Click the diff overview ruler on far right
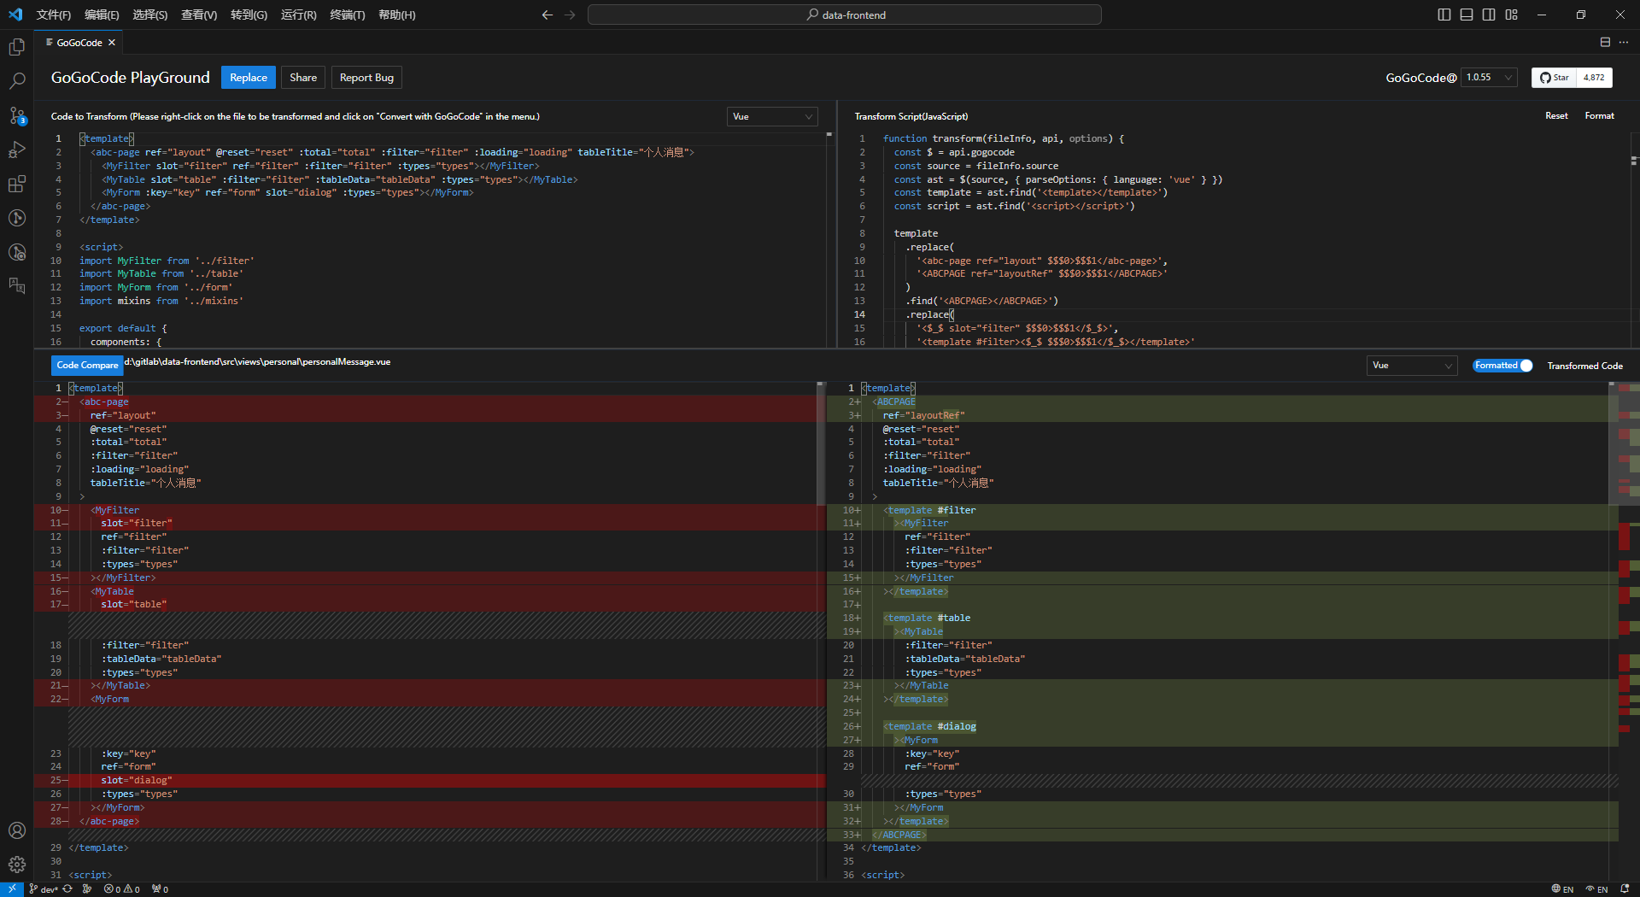This screenshot has width=1640, height=897. (1629, 632)
